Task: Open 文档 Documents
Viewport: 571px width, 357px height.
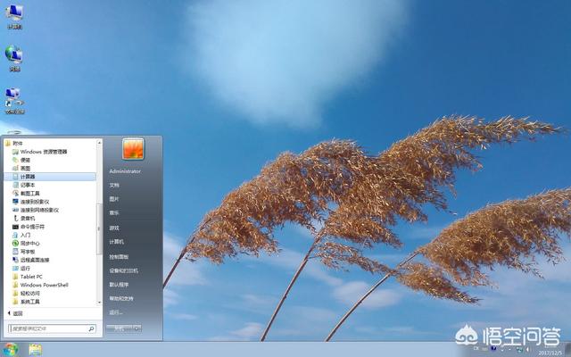Action: click(x=114, y=186)
